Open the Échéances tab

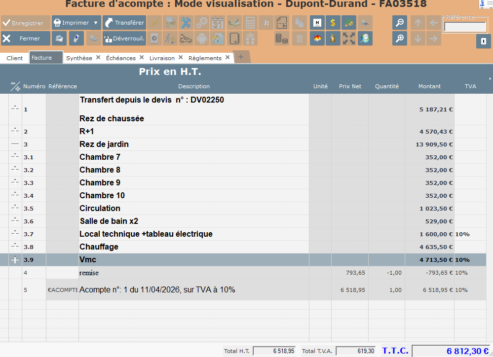[x=122, y=57]
